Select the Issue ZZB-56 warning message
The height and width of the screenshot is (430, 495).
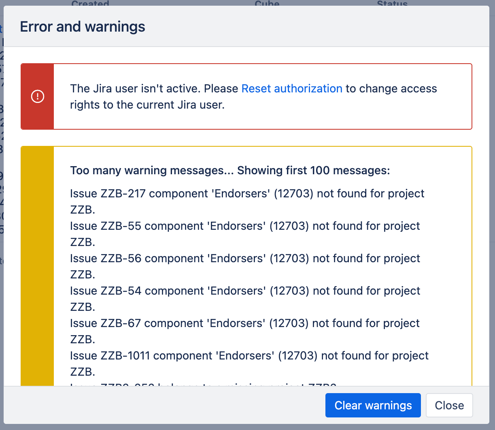[245, 266]
